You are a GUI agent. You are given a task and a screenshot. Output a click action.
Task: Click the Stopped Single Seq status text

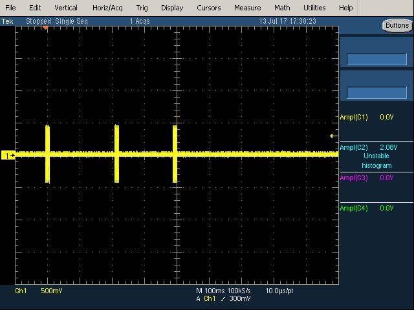tap(57, 21)
